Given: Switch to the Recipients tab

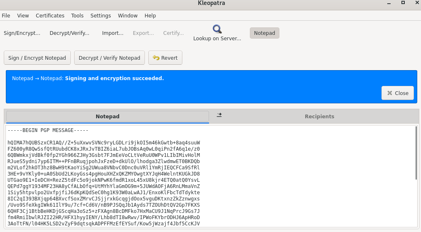Looking at the screenshot, I should click(319, 116).
